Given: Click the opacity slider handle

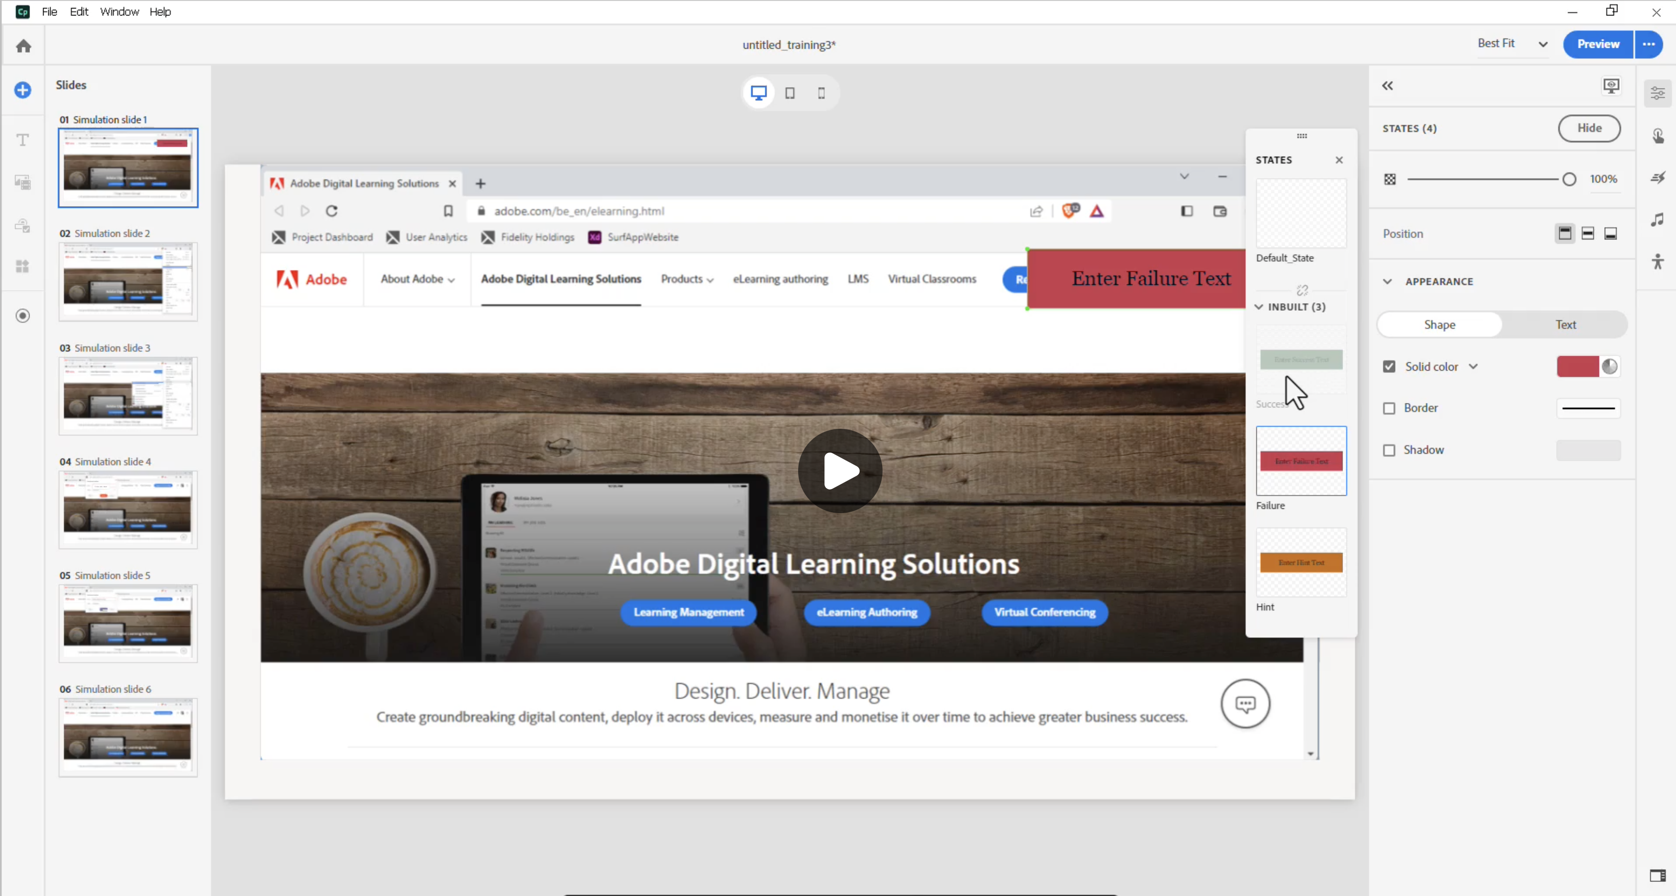Looking at the screenshot, I should pos(1569,179).
